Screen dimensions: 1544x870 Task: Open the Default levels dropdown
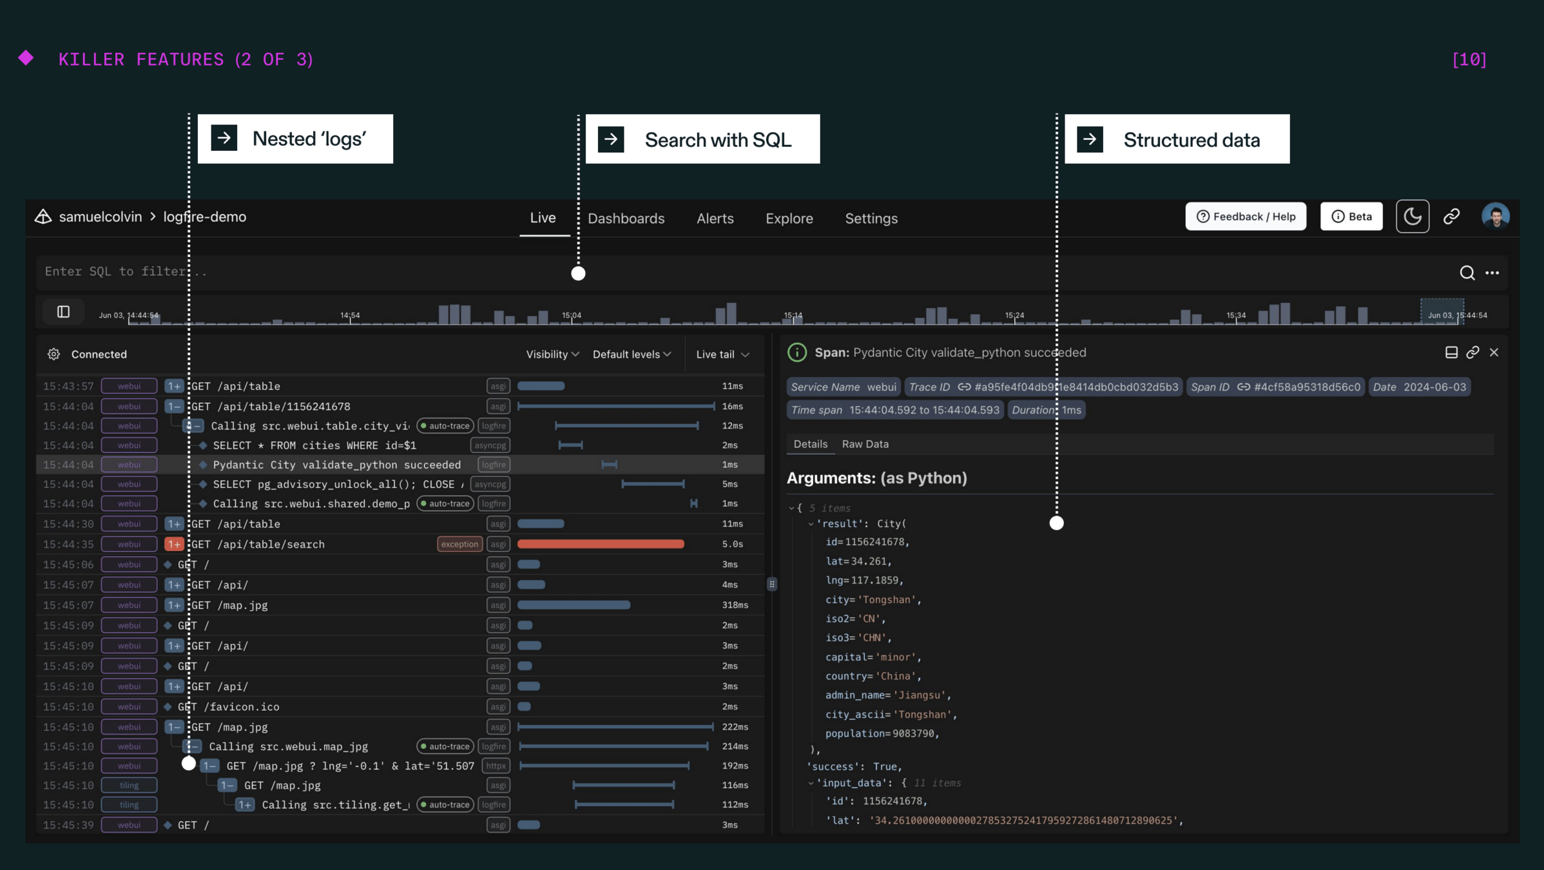point(632,354)
